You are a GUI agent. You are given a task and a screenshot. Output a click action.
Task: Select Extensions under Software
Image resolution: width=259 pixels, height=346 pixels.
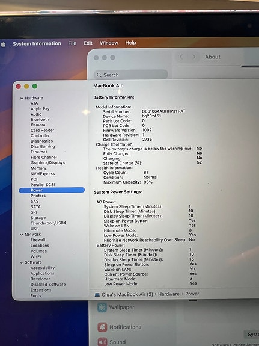click(x=41, y=290)
